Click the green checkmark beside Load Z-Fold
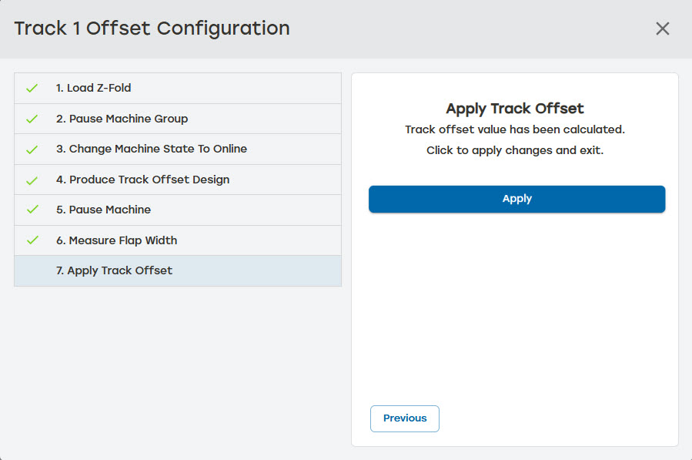Image resolution: width=692 pixels, height=460 pixels. pos(32,88)
